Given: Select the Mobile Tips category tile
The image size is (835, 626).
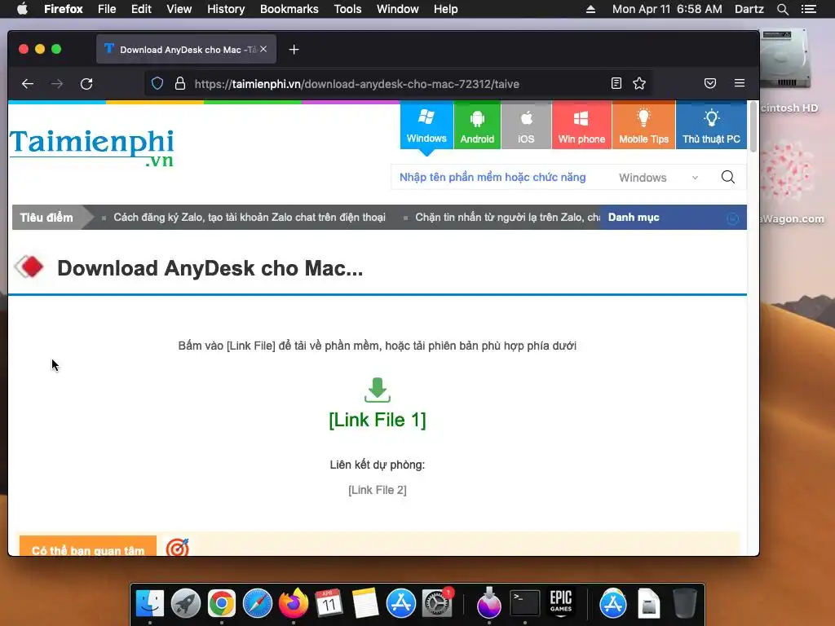Looking at the screenshot, I should pos(643,125).
